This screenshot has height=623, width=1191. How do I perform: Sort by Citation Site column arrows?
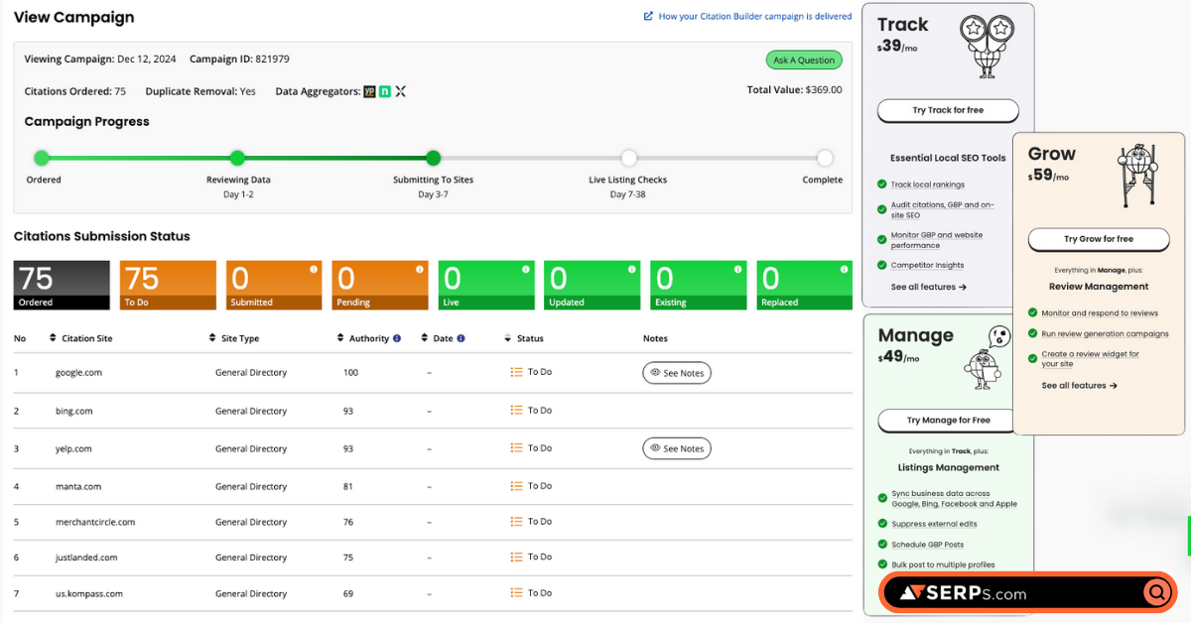pos(53,338)
